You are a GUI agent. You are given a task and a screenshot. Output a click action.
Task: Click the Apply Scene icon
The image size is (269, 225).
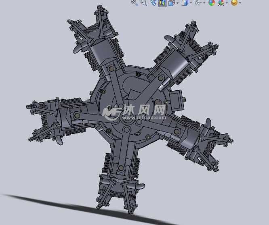[221, 3]
